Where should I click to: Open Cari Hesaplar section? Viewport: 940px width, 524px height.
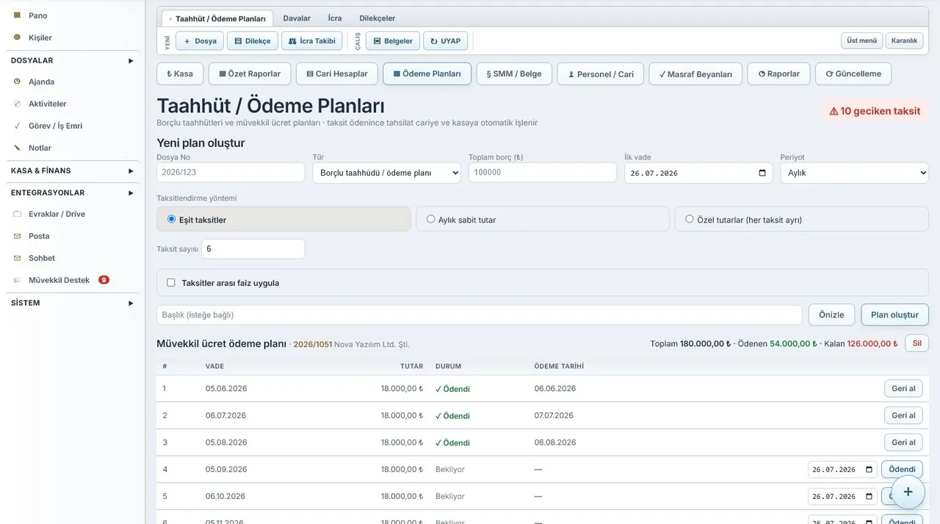[337, 73]
